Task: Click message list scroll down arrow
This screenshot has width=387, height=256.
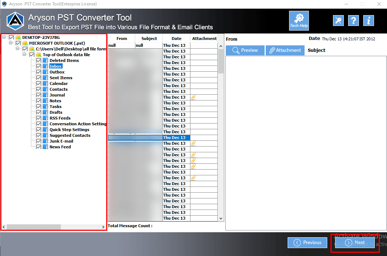Action: pyautogui.click(x=221, y=219)
